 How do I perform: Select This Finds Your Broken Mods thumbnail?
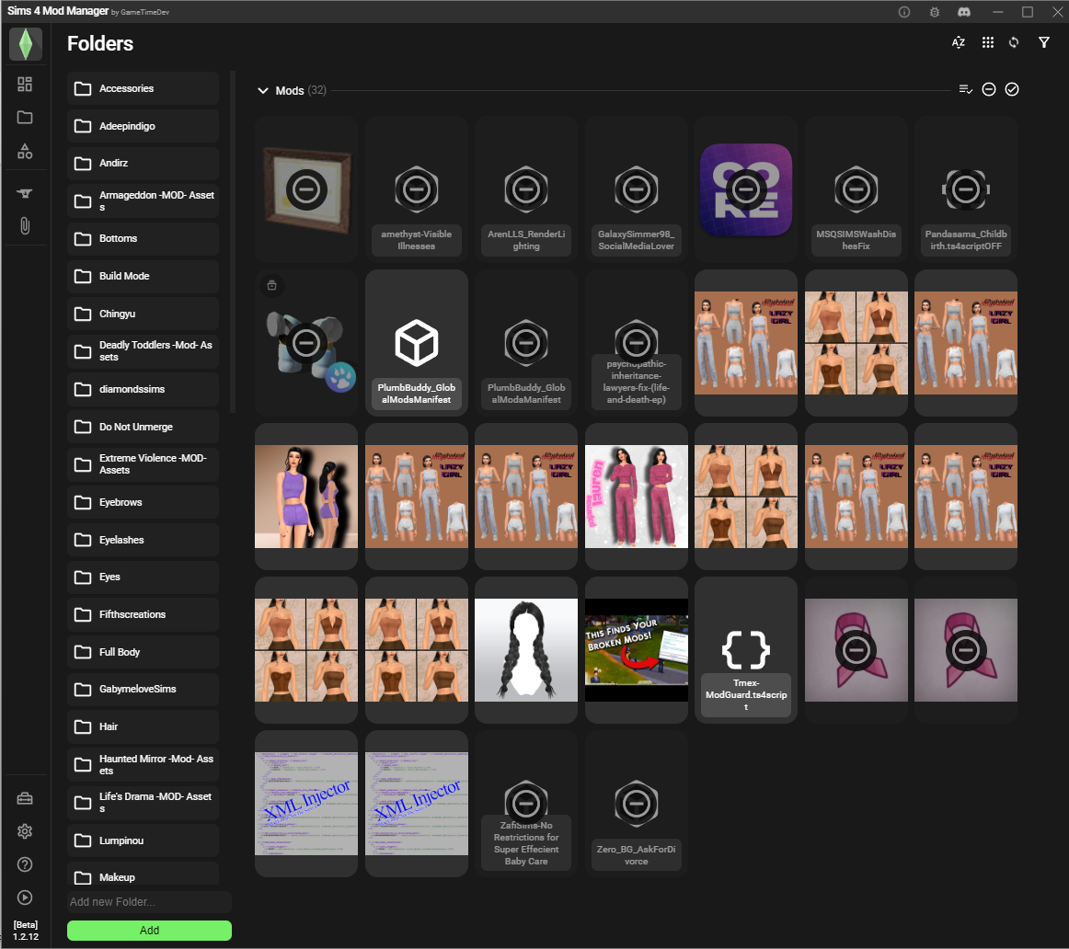[636, 650]
